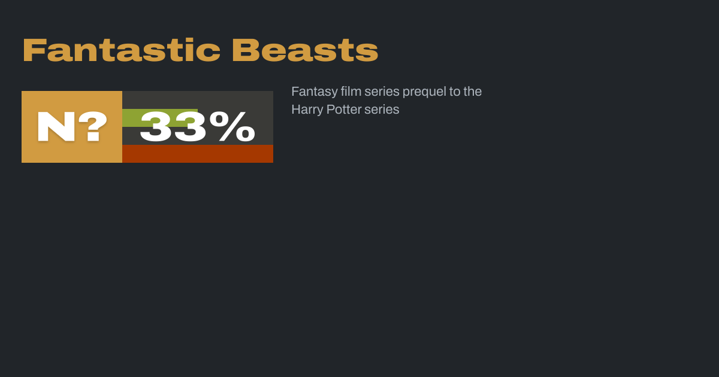Select the 33% score value

click(x=197, y=127)
